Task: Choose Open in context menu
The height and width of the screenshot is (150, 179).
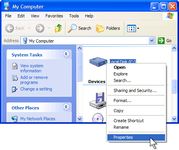Action: [x=136, y=67]
